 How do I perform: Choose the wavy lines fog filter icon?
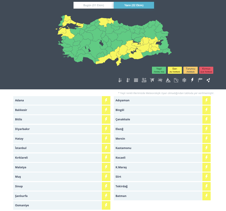click(x=136, y=80)
